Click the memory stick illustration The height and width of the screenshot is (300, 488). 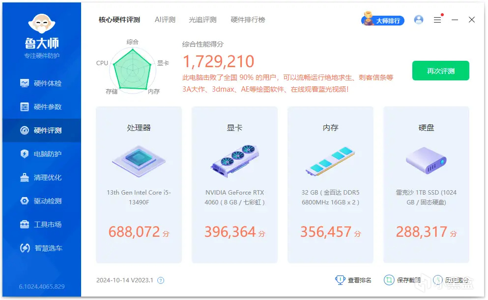(330, 161)
